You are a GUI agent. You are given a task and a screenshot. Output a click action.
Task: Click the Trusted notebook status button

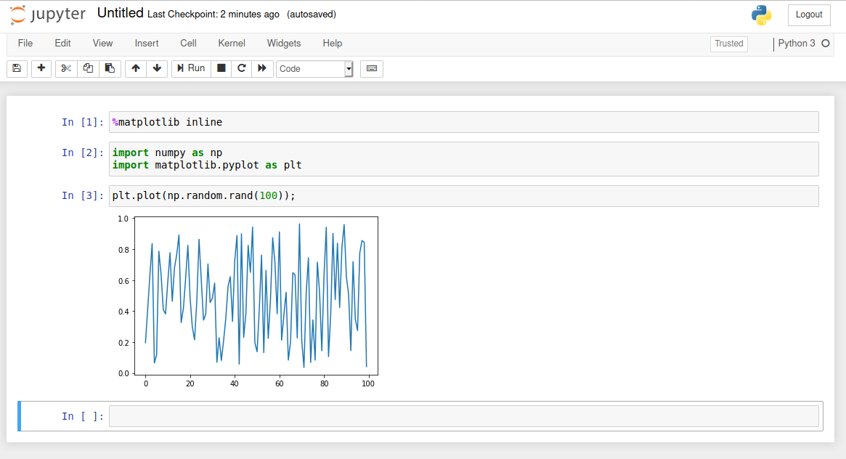coord(728,44)
